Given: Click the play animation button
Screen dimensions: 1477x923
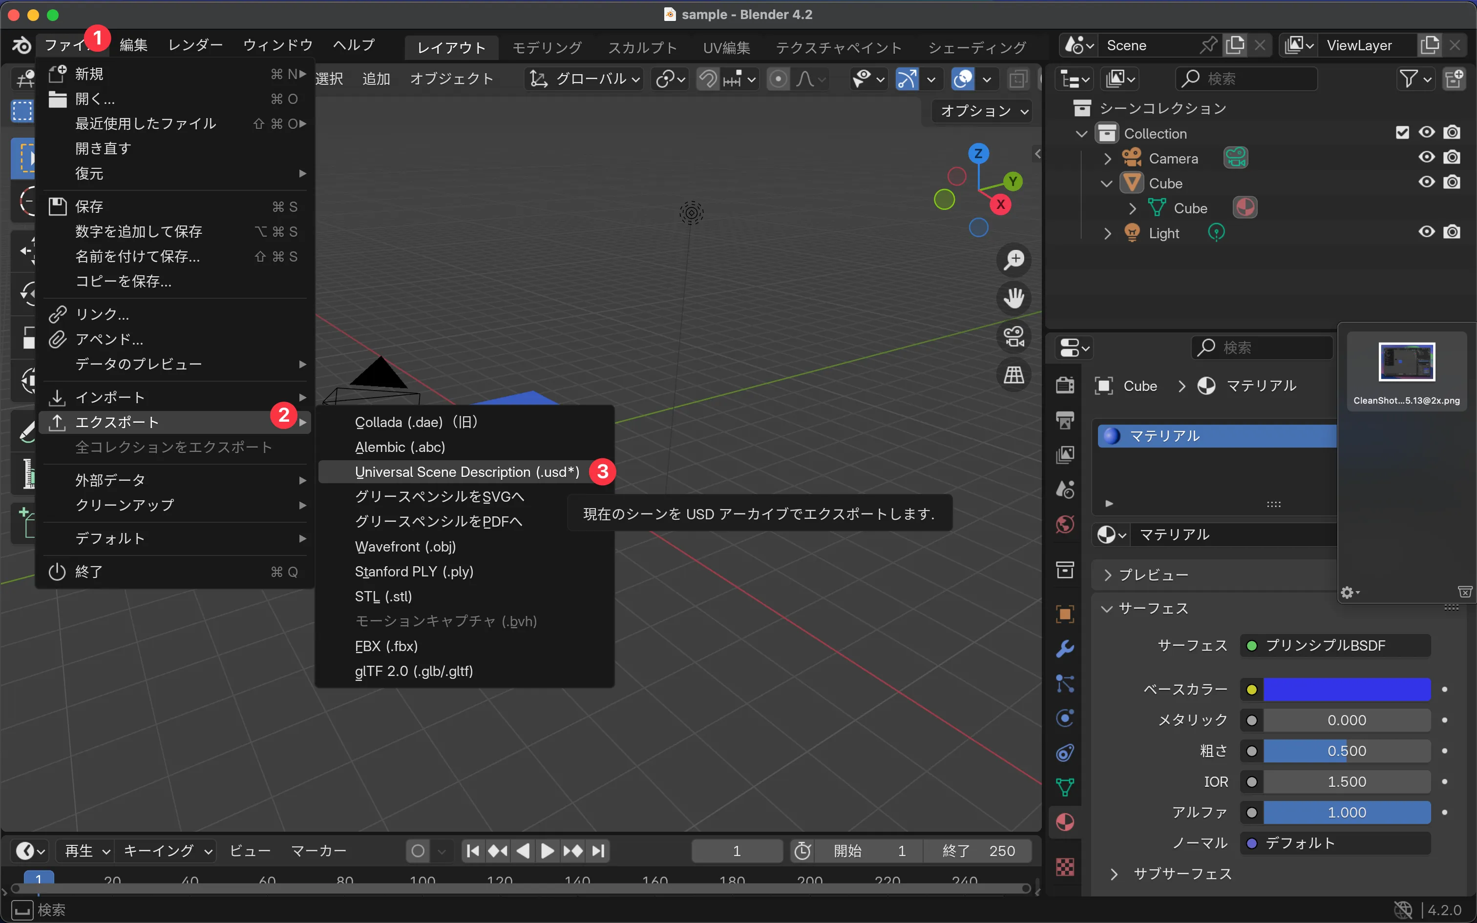Looking at the screenshot, I should (x=548, y=850).
